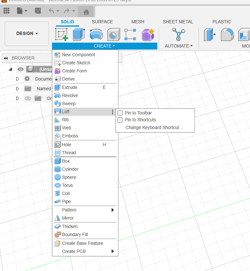Click the Named Views folder icon
Screen dimensions: 250x271
[x=28, y=89]
